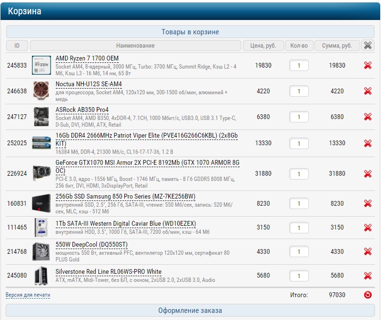Delete Samsung 850 Pro SSD from cart
The image size is (385, 320).
(x=367, y=204)
